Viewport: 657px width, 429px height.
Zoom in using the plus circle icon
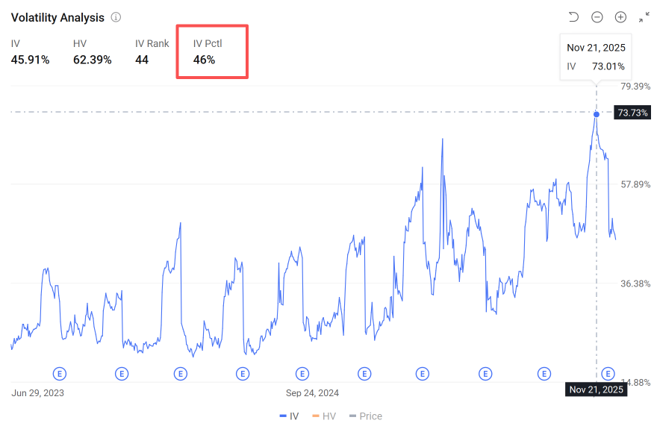(620, 17)
